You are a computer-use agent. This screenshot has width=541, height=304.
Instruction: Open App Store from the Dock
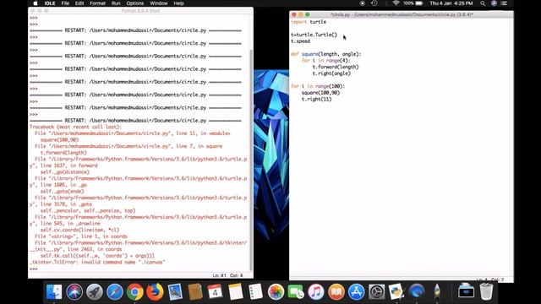click(x=357, y=292)
